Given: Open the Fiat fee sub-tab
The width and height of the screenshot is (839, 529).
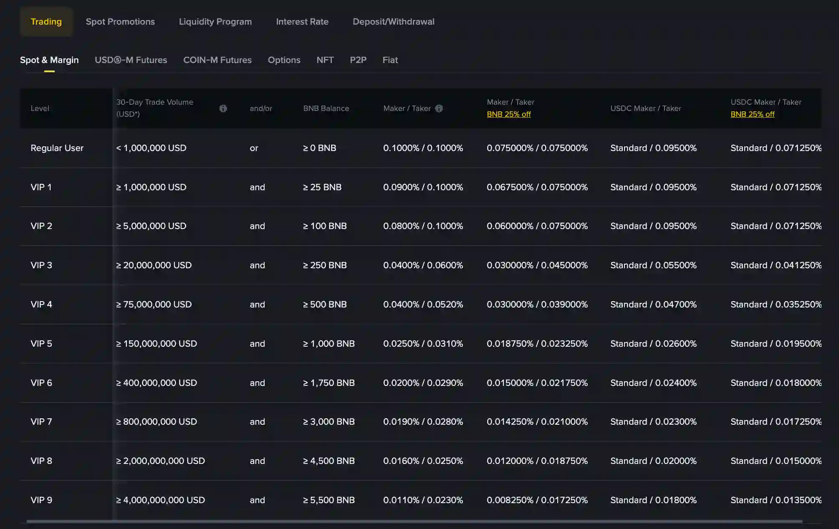Looking at the screenshot, I should pyautogui.click(x=390, y=60).
